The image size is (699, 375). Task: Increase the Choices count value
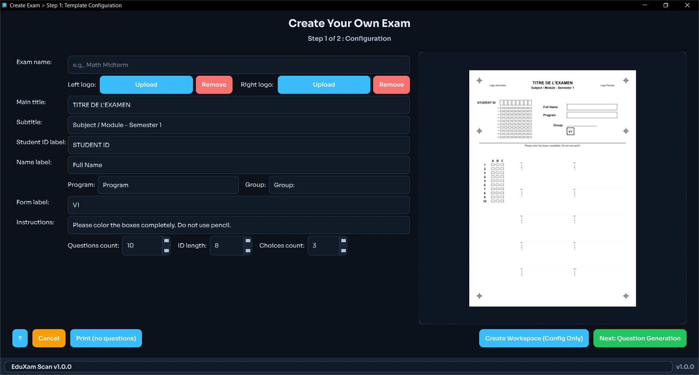click(x=343, y=241)
